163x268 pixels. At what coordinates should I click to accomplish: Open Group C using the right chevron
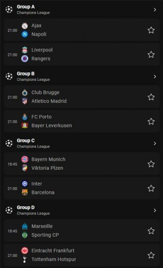coord(155,143)
